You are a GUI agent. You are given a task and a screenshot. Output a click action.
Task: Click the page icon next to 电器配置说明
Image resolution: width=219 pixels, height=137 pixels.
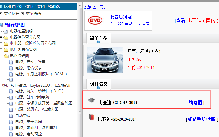(6, 31)
